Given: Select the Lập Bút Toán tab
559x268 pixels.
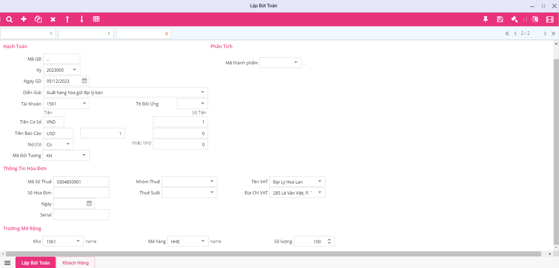Looking at the screenshot, I should point(36,263).
